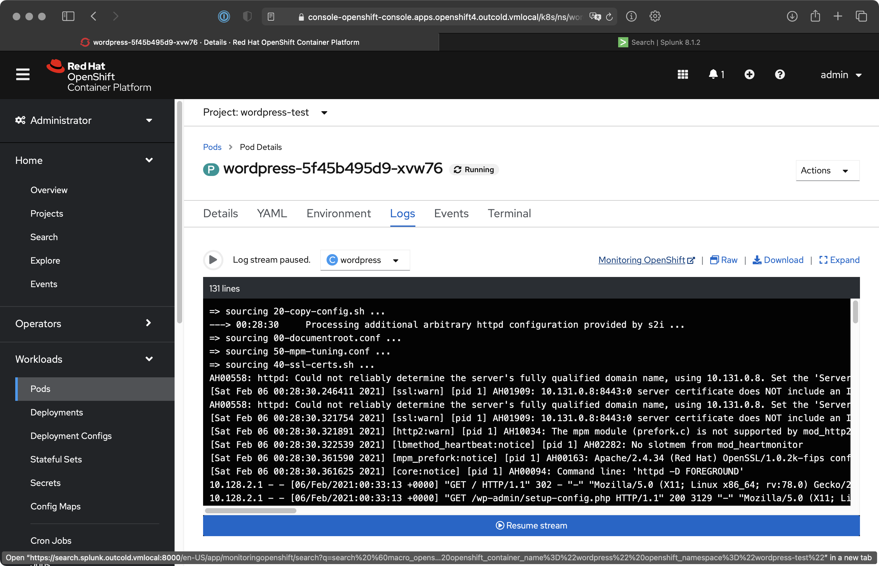
Task: Click the info circle toolbar icon
Action: click(631, 17)
